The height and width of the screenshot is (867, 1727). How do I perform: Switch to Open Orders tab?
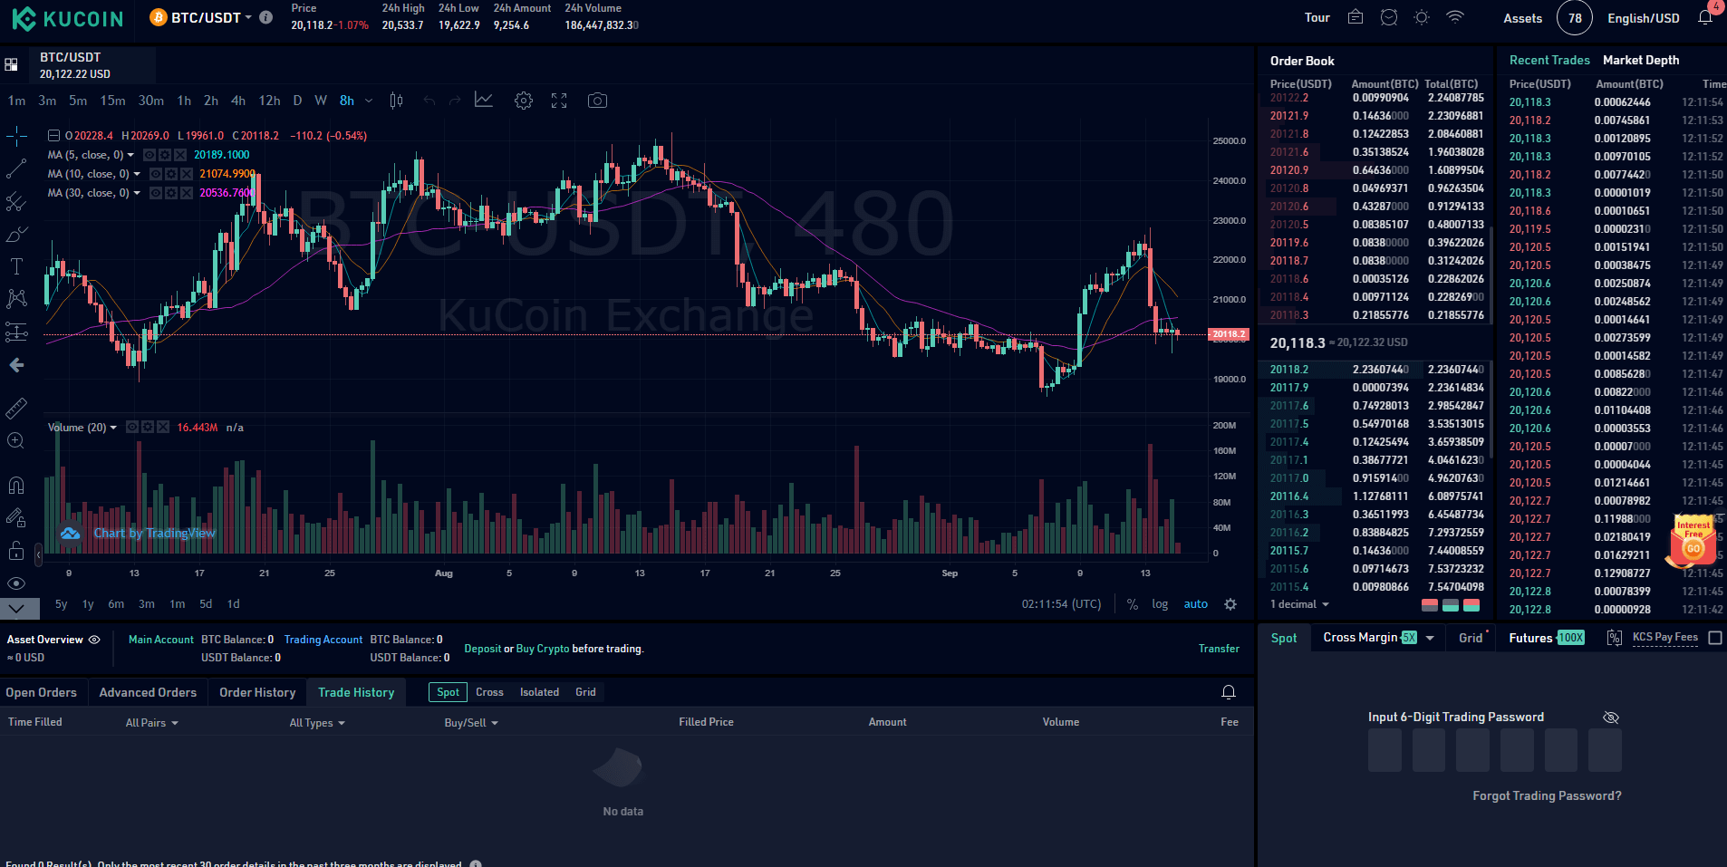click(x=42, y=692)
